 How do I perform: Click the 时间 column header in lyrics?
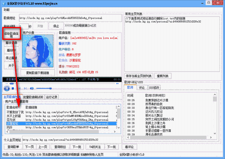(x=130, y=95)
